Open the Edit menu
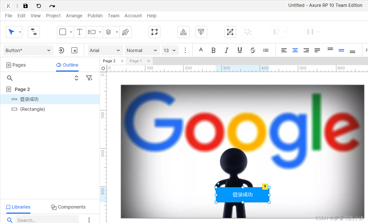The width and height of the screenshot is (368, 223). [21, 16]
